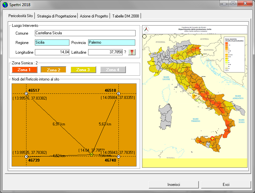The width and height of the screenshot is (255, 193).
Task: Open the Tabelle DM.2008 tab
Action: tap(126, 16)
